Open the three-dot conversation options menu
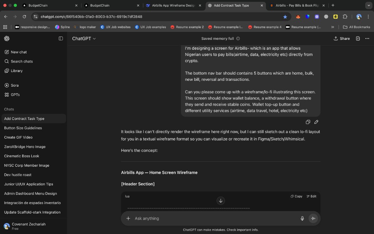Image resolution: width=374 pixels, height=234 pixels. point(367,38)
